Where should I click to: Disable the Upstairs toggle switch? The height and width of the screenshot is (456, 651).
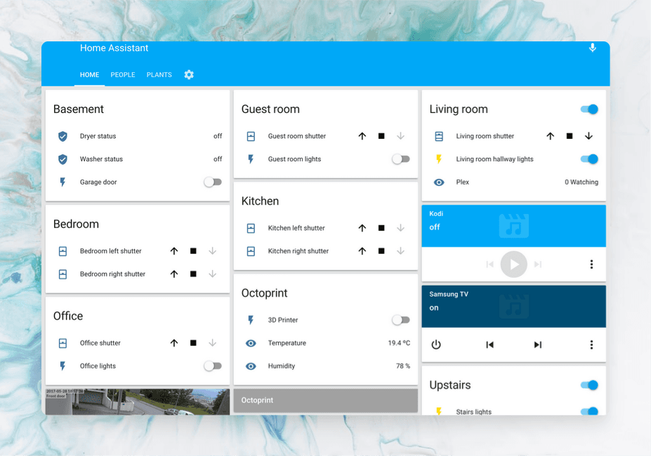[588, 384]
